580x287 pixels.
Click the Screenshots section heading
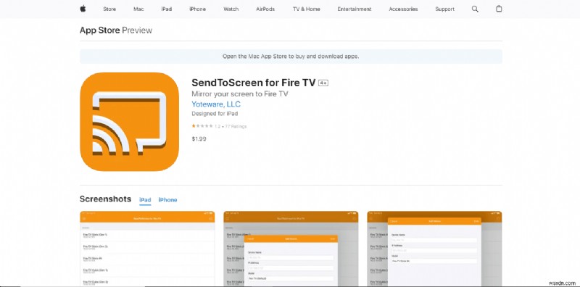click(x=105, y=199)
